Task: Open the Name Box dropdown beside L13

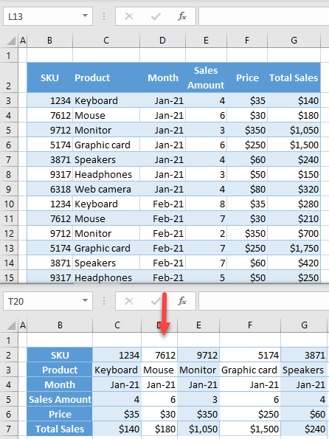Action: click(x=85, y=16)
